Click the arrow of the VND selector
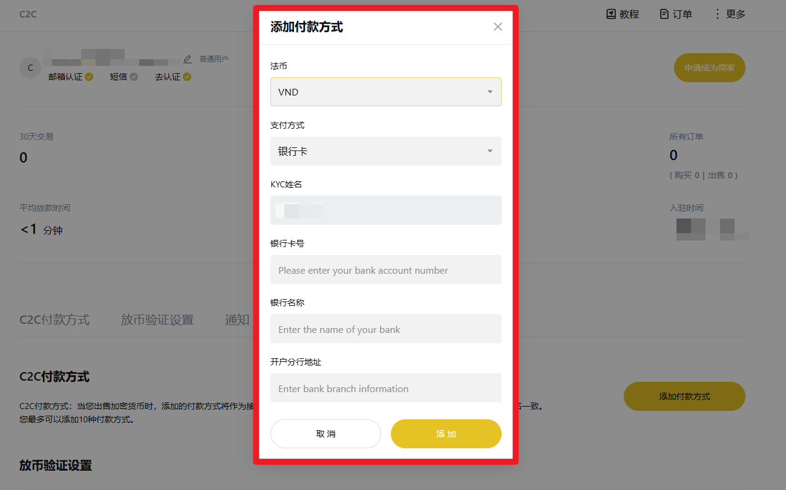The image size is (786, 490). click(x=490, y=92)
